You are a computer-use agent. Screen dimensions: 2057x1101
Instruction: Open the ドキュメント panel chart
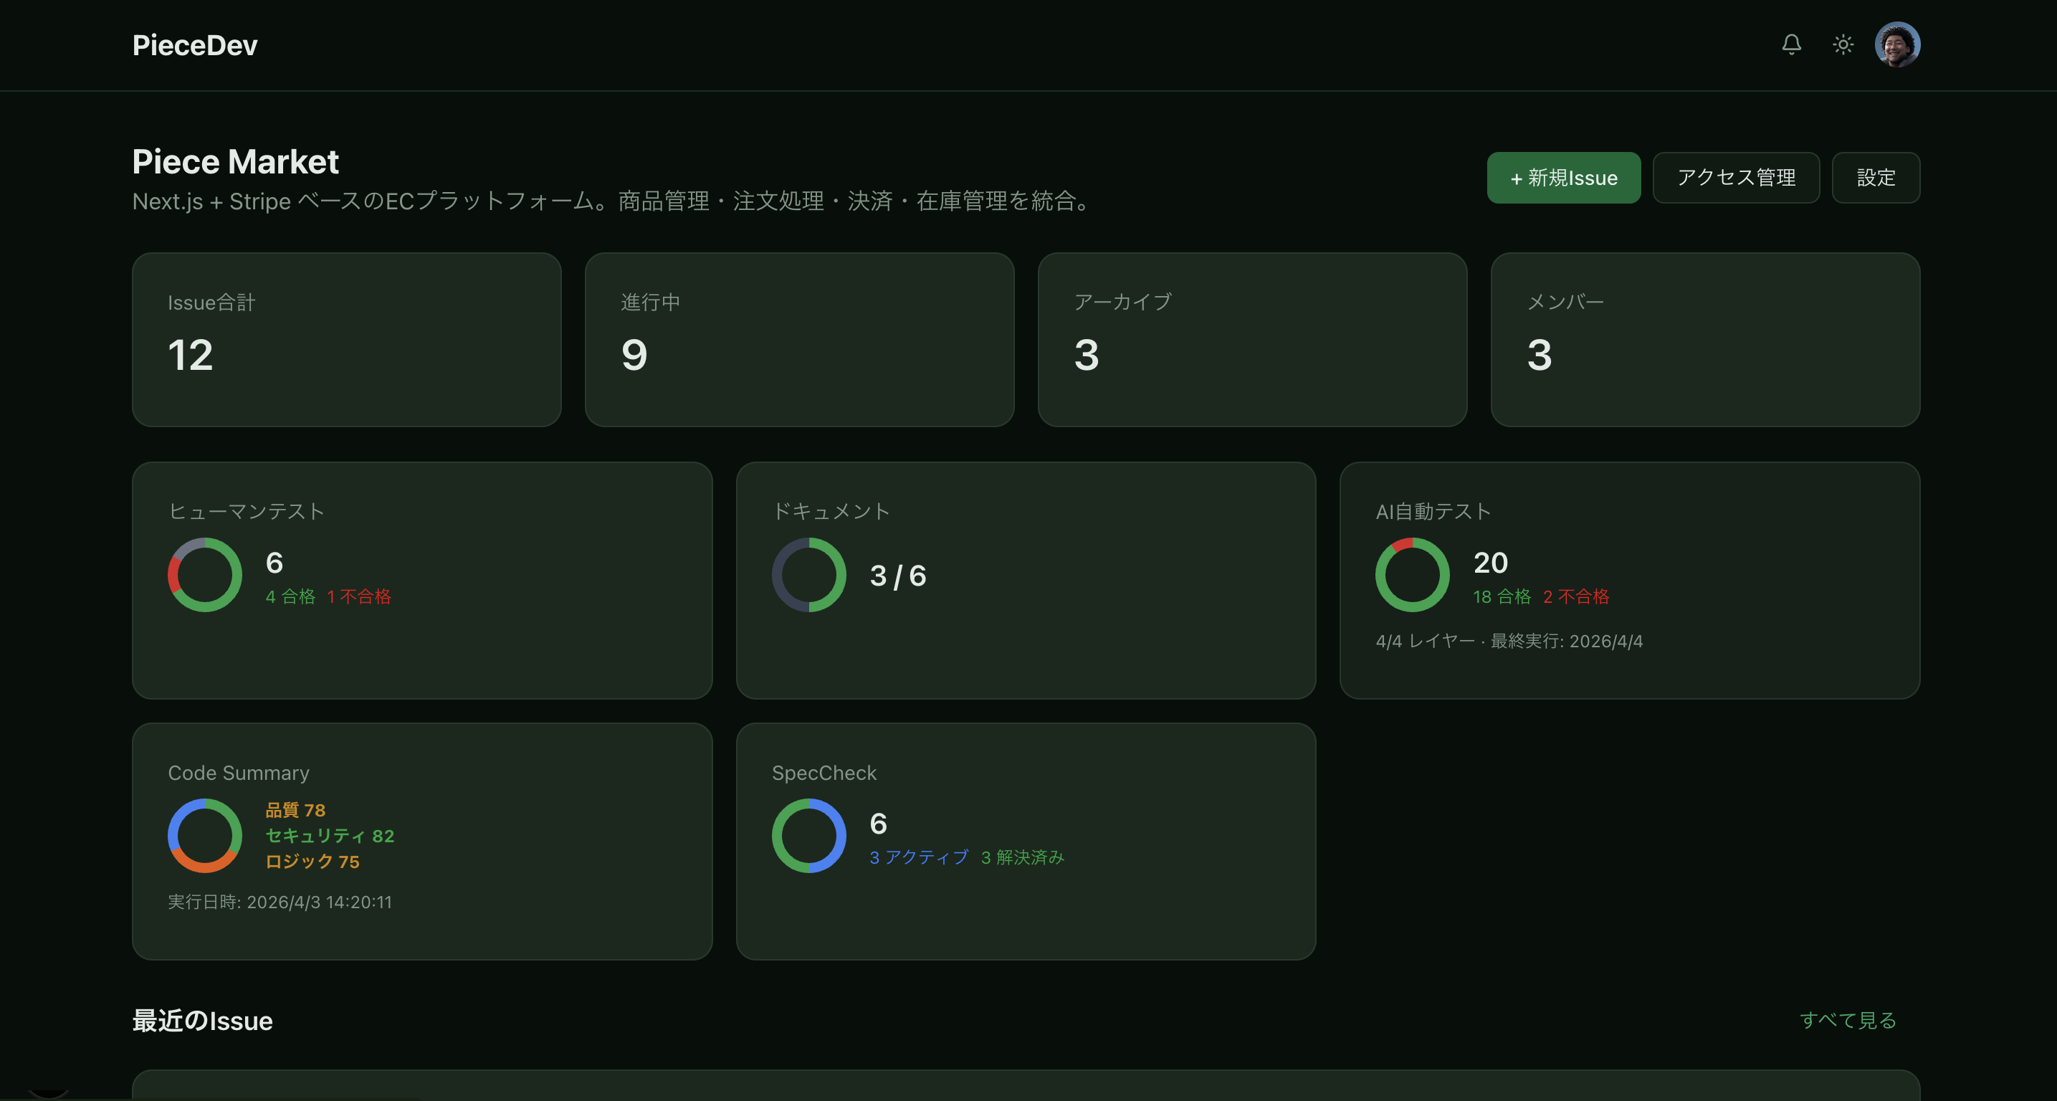pyautogui.click(x=809, y=575)
